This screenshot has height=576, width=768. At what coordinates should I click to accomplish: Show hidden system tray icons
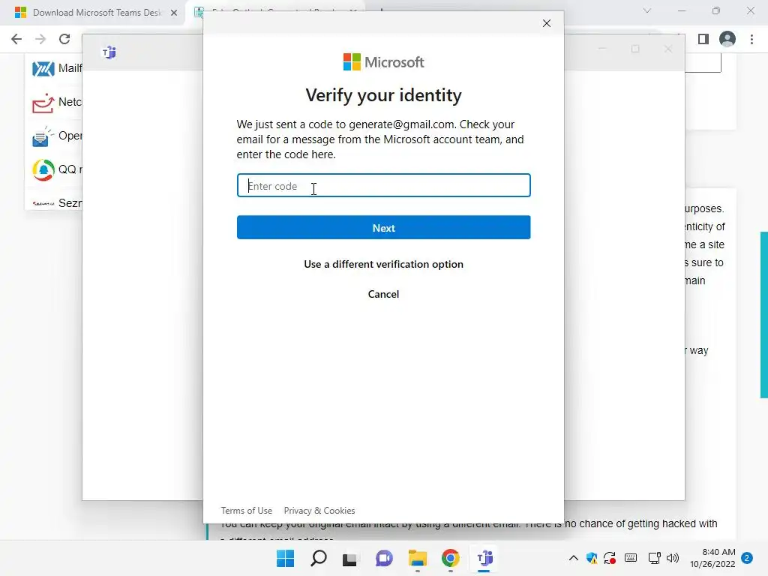pos(574,558)
